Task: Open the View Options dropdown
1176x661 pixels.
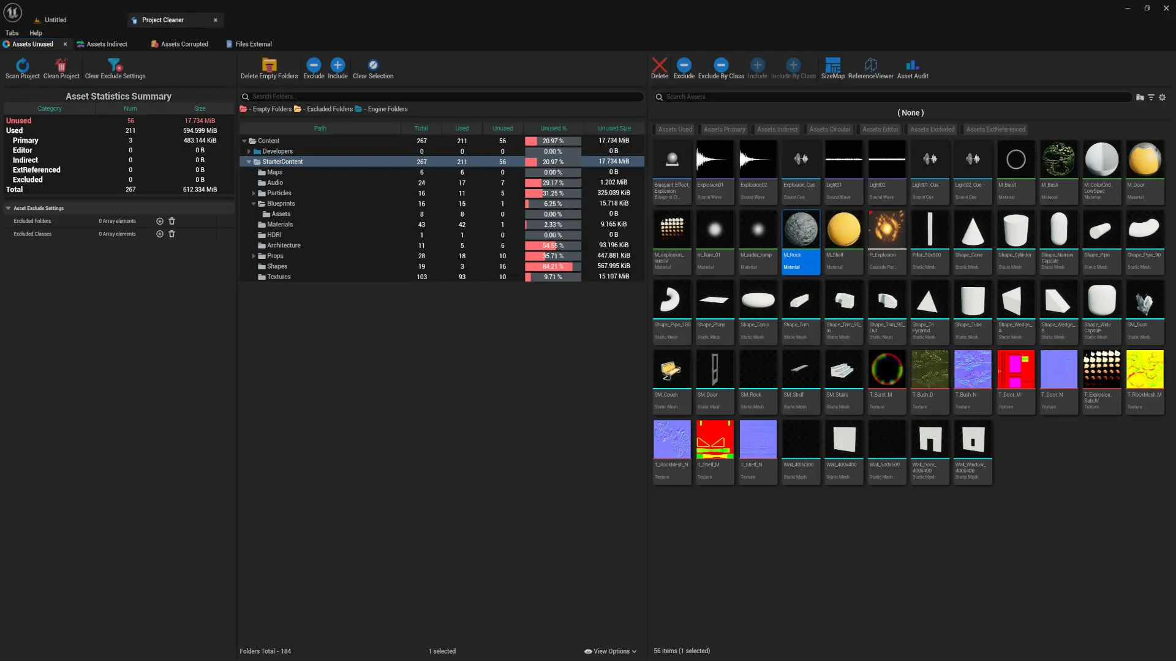Action: (611, 651)
